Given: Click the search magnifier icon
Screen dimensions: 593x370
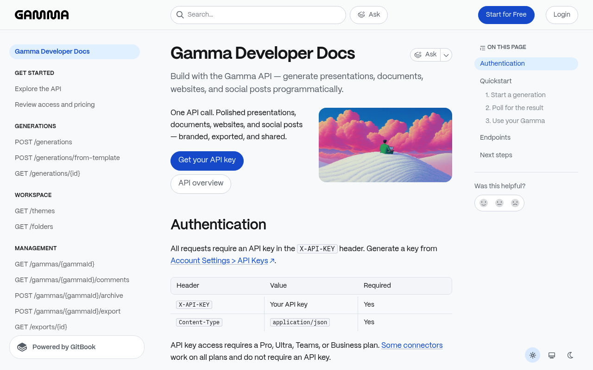Looking at the screenshot, I should click(180, 15).
